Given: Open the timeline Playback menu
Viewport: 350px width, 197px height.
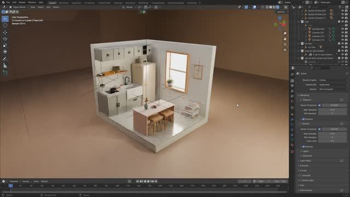Looking at the screenshot, I should pos(15,181).
